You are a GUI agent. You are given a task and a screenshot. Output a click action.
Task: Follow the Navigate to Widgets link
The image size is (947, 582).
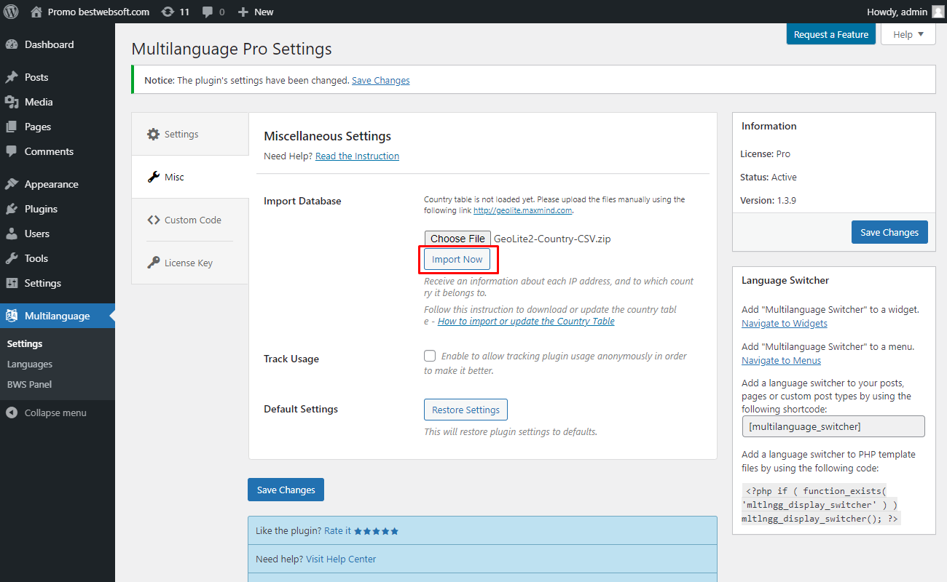coord(785,323)
